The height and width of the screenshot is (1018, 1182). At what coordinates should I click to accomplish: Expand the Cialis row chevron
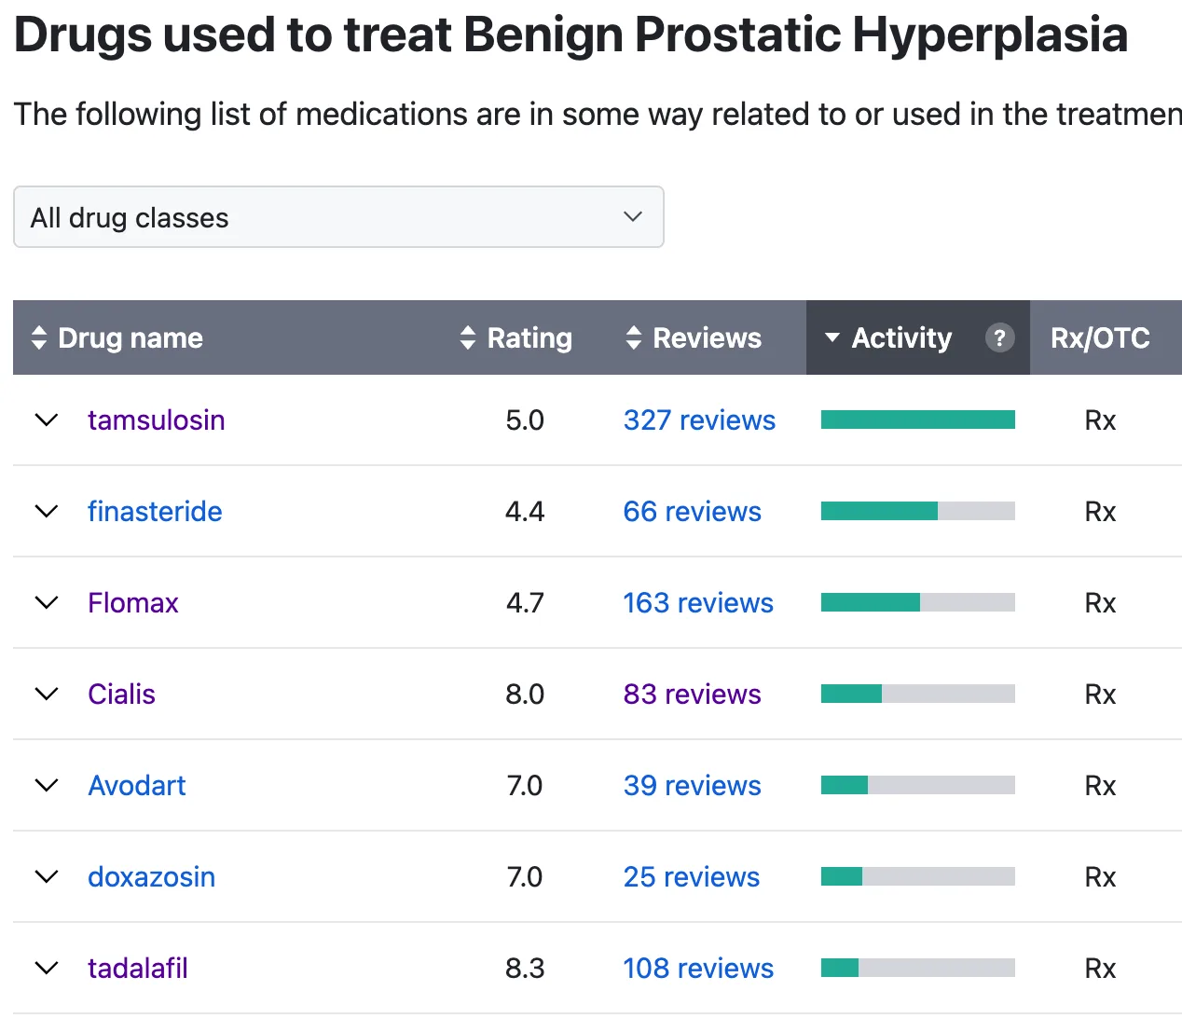(46, 695)
